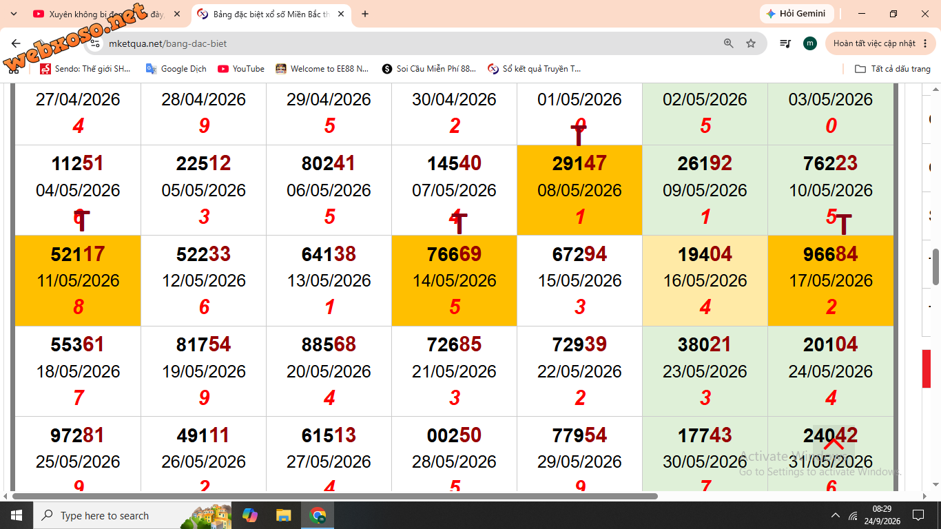
Task: Click the date 23/05/2026
Action: [705, 371]
